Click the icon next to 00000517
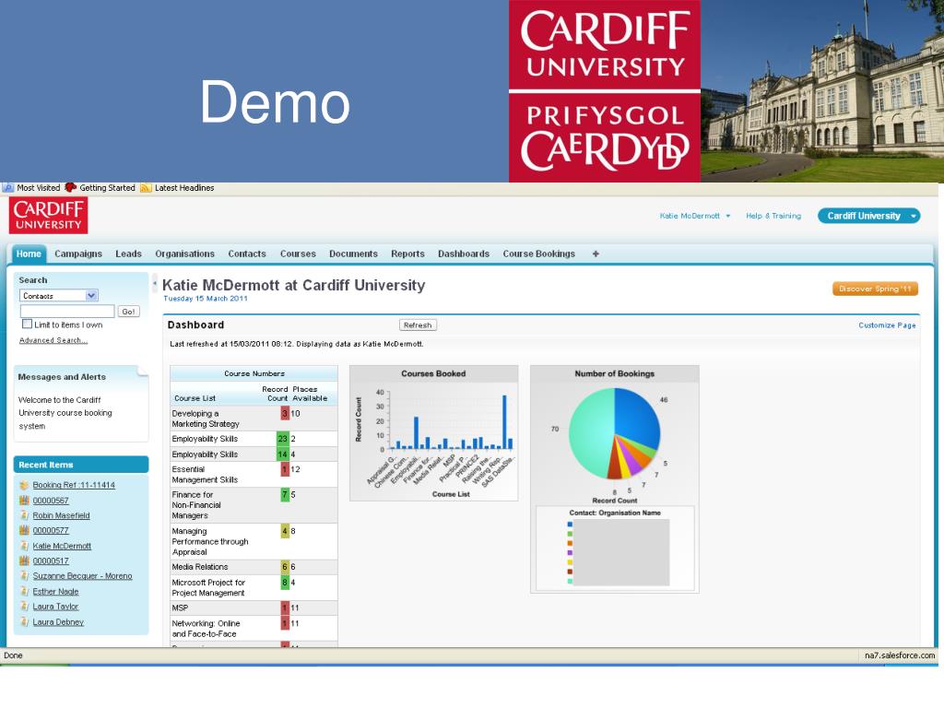Viewport: 944px width, 708px height. click(24, 560)
